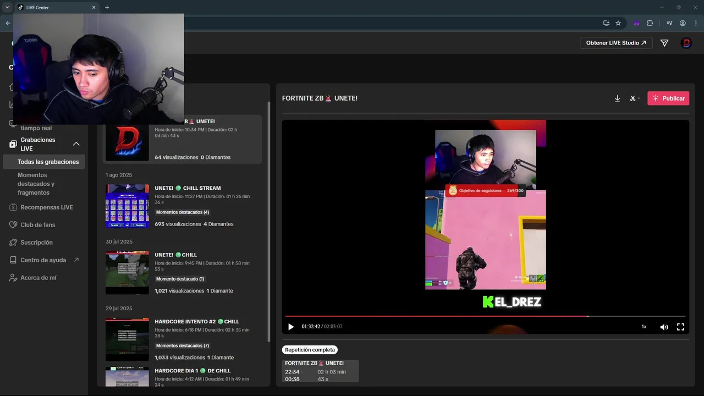Open Chrome media controls icon
The image size is (704, 396).
[x=669, y=23]
